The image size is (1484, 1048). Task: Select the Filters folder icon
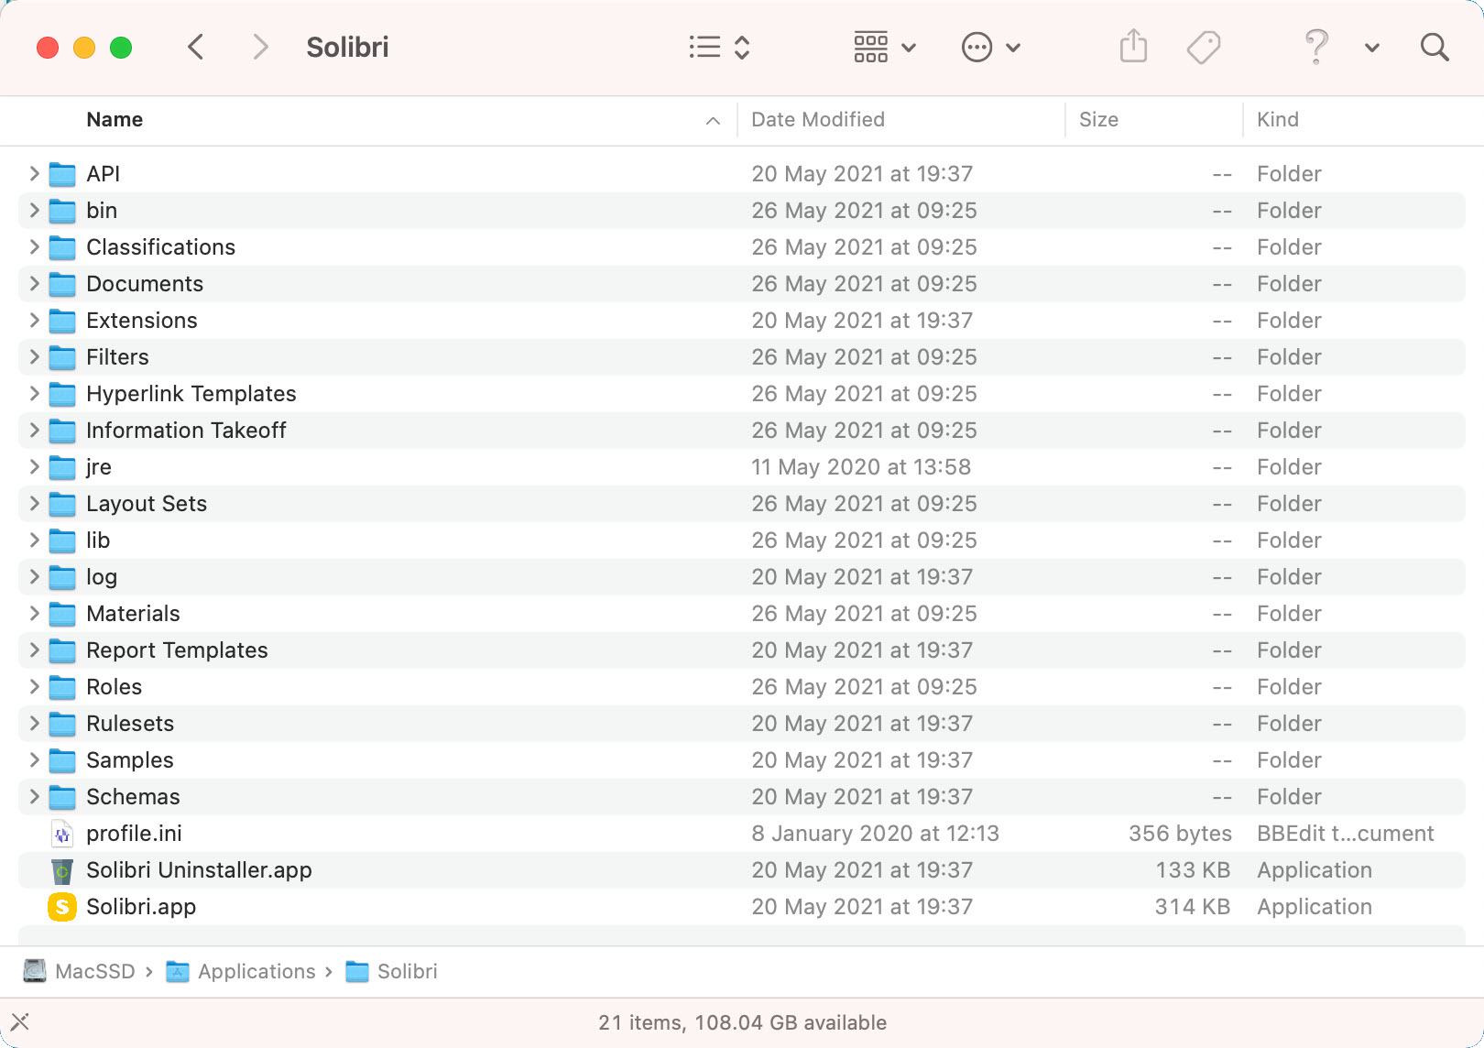tap(61, 356)
